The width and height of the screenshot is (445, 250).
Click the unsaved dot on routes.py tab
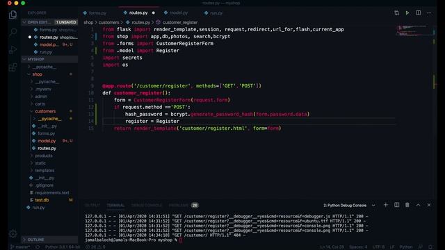(x=153, y=12)
